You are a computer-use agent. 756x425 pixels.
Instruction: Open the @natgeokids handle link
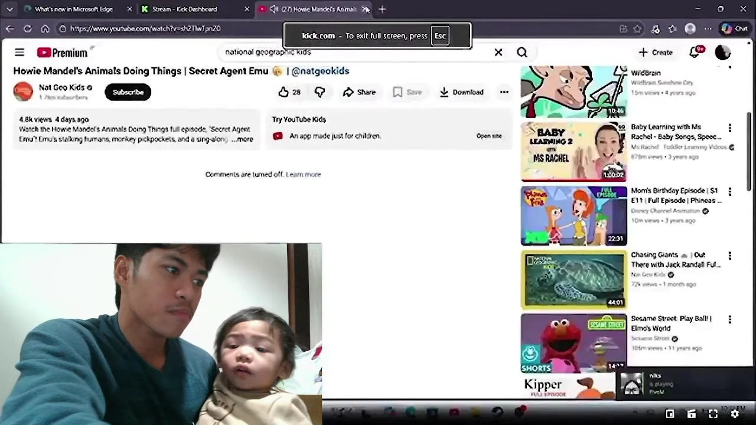320,71
